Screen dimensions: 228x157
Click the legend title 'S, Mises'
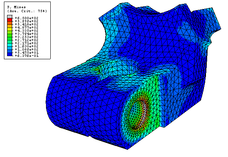pos(17,7)
